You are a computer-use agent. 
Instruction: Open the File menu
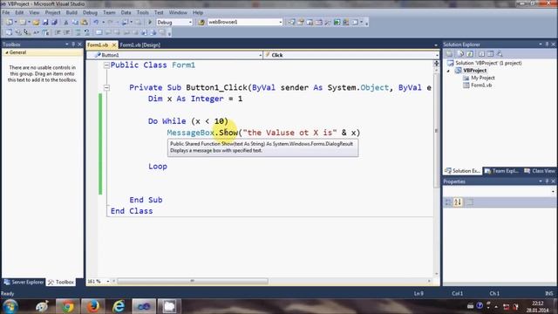(6, 12)
